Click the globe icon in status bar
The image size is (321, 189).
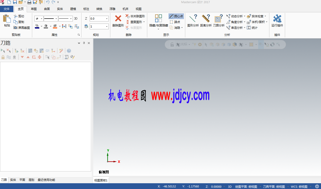[317, 186]
